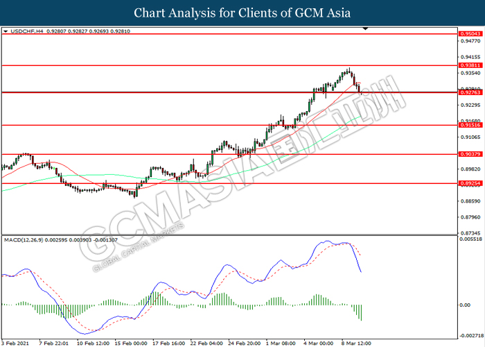Select the 0.89254 price level label

coord(470,183)
